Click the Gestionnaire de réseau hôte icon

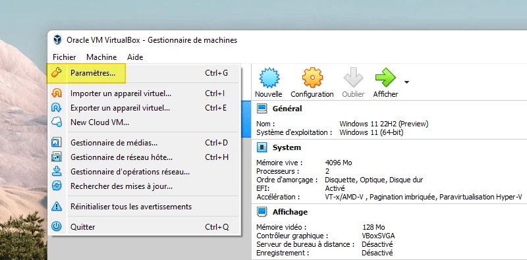tap(57, 157)
